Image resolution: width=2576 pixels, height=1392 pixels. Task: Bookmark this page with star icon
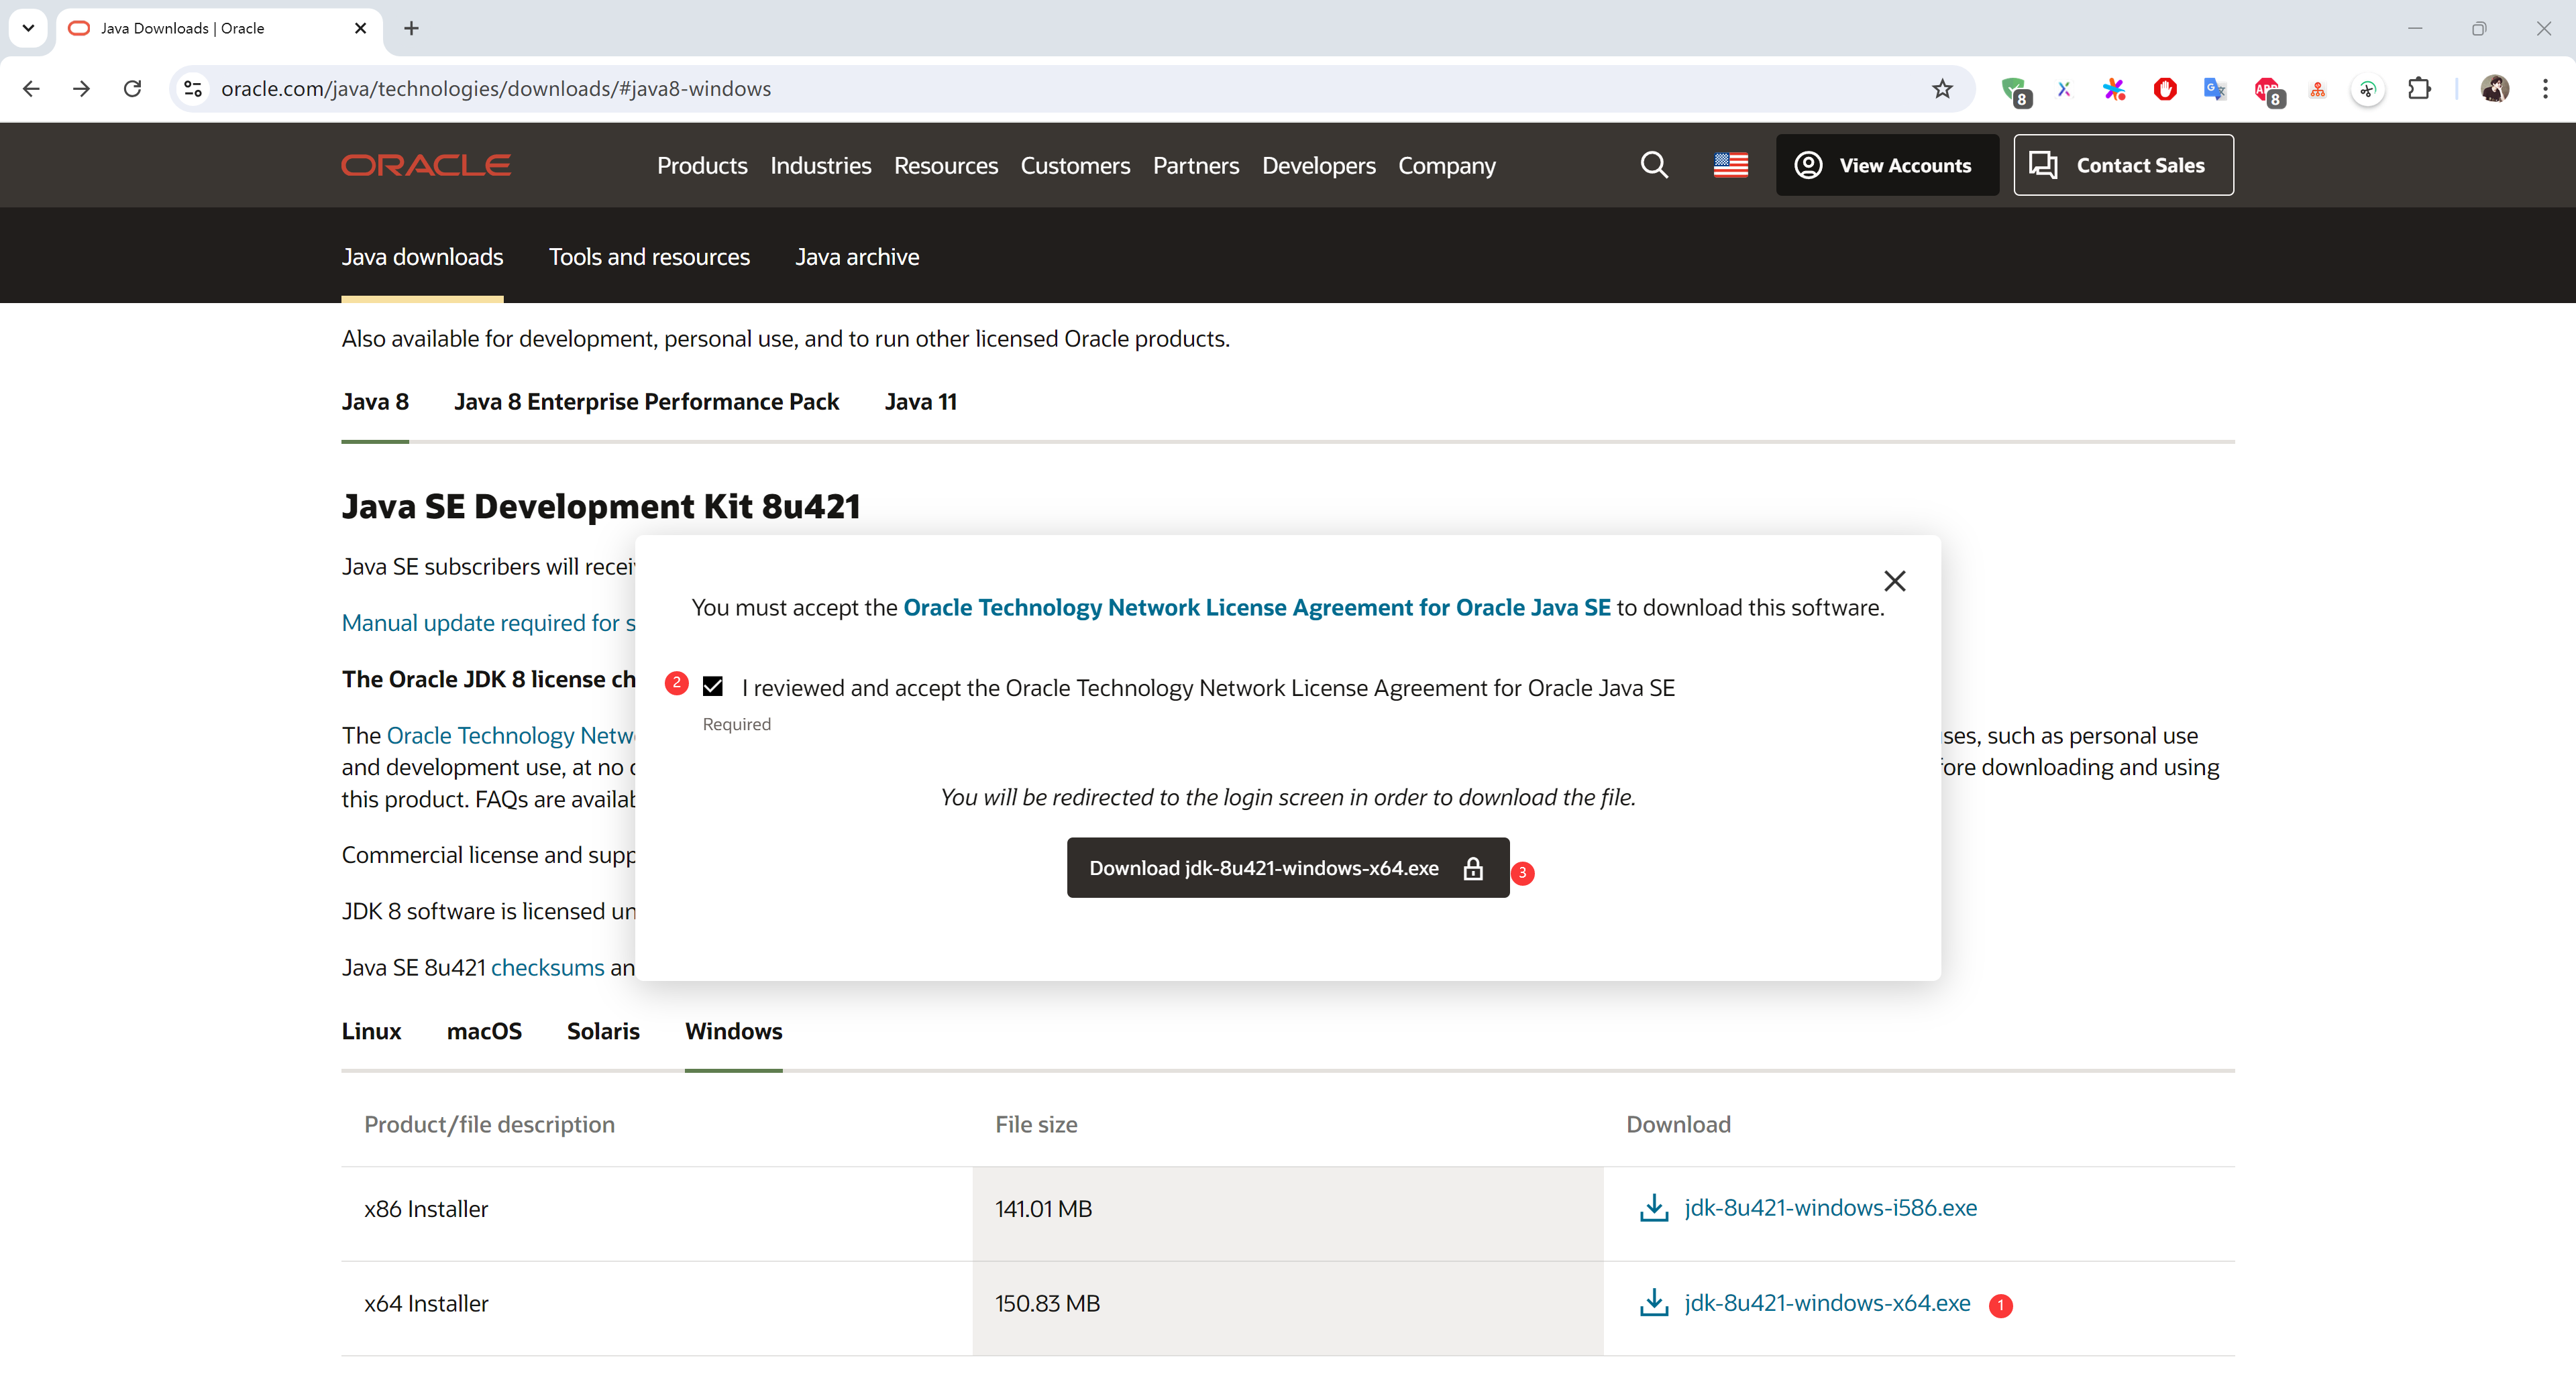(x=1942, y=89)
